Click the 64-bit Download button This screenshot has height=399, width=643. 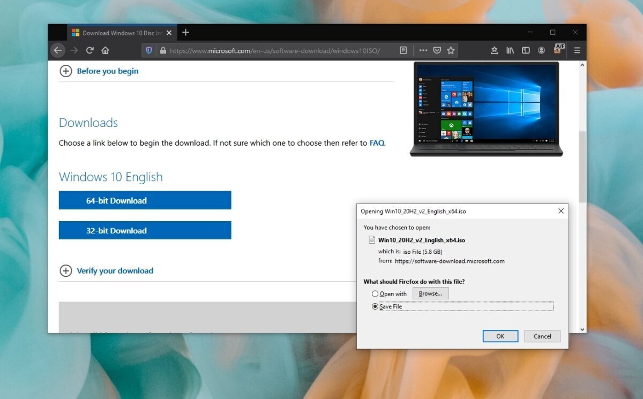point(145,200)
